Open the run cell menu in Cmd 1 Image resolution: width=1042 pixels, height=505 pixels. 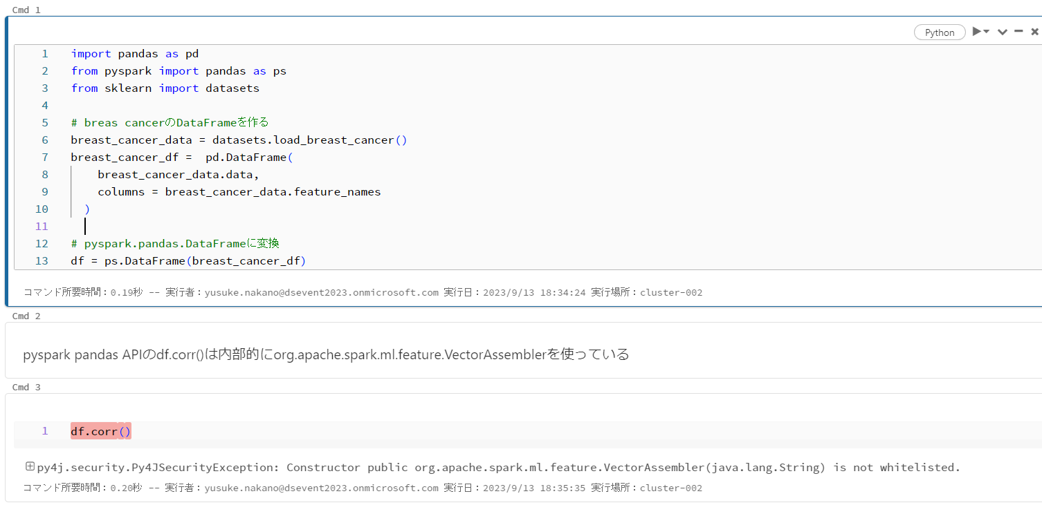981,32
